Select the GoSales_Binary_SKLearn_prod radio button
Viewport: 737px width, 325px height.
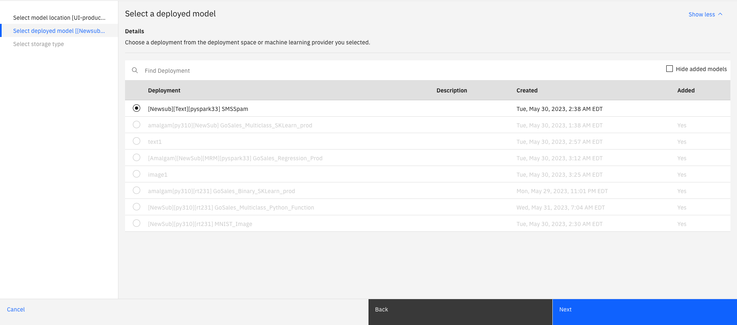137,190
